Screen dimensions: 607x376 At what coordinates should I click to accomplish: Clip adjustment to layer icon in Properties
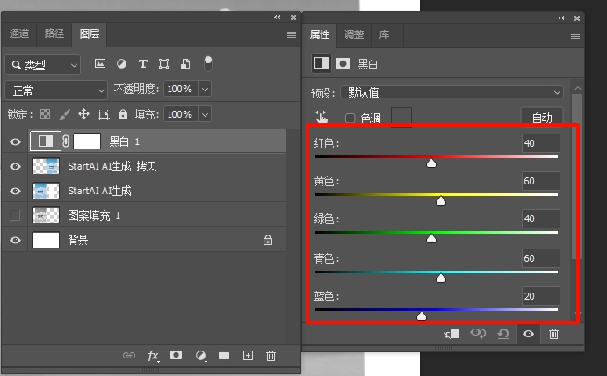(x=453, y=334)
